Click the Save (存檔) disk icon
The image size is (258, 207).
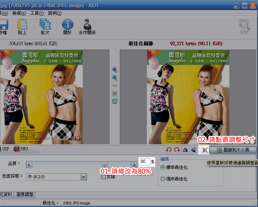4,27
